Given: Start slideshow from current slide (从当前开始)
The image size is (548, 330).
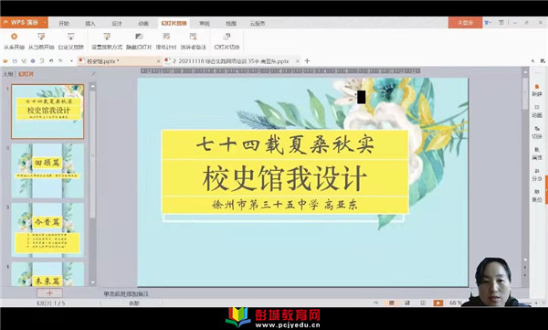Looking at the screenshot, I should 41,41.
